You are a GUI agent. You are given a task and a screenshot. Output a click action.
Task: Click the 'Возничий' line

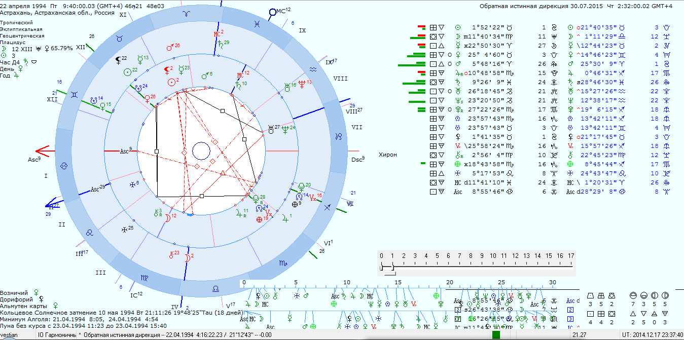20,292
